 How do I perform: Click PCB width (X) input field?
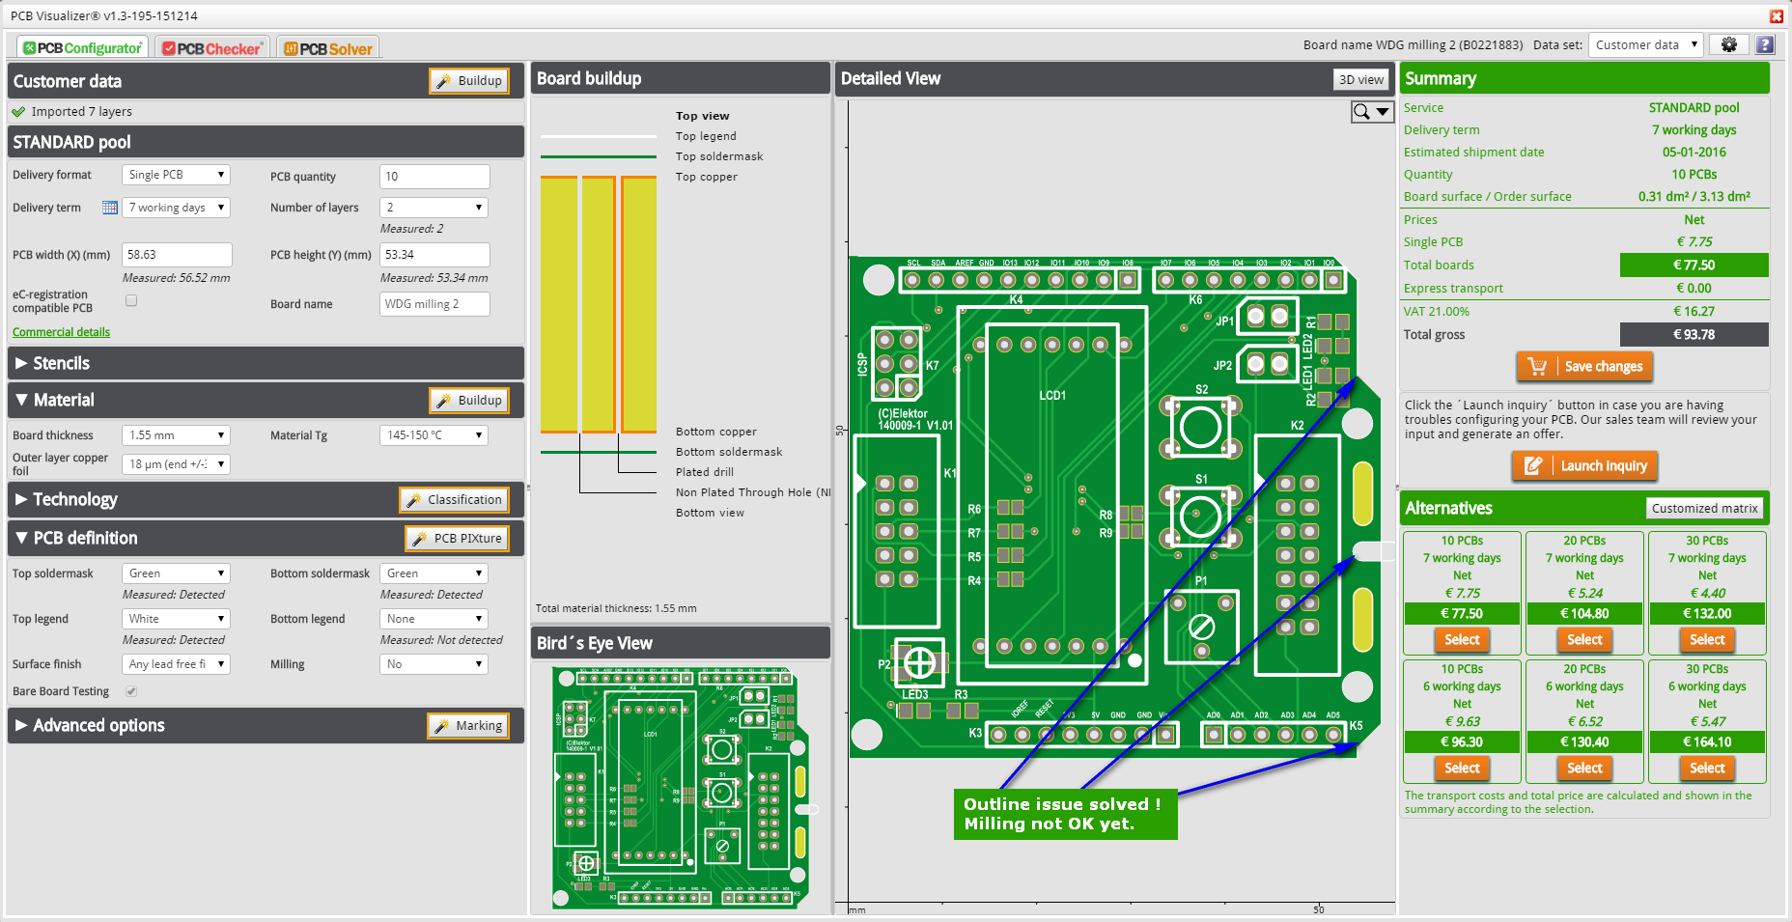tap(177, 255)
